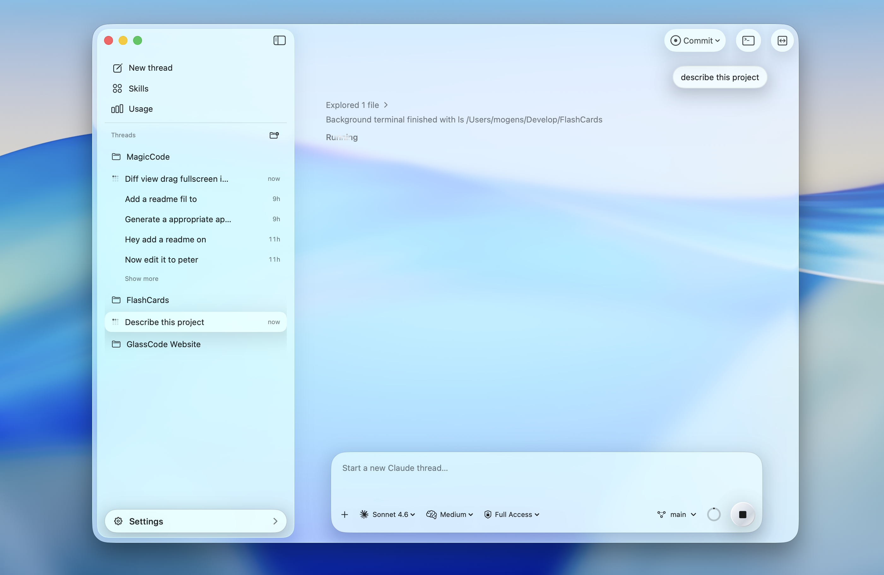This screenshot has height=575, width=884.
Task: Create a new thread folder icon next to Threads
Action: tap(274, 135)
